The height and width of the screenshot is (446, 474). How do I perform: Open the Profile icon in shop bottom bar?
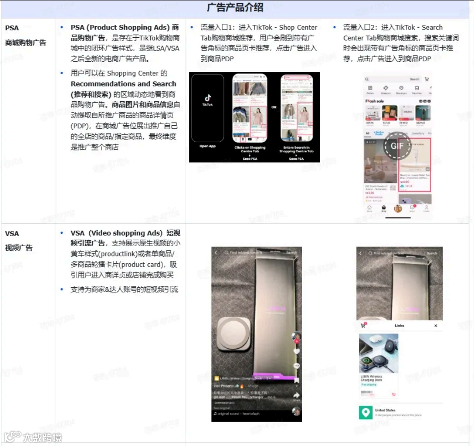(x=426, y=208)
